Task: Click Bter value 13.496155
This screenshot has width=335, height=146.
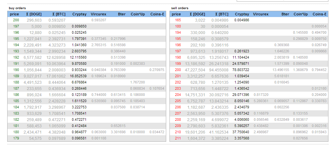Action: coord(281,70)
